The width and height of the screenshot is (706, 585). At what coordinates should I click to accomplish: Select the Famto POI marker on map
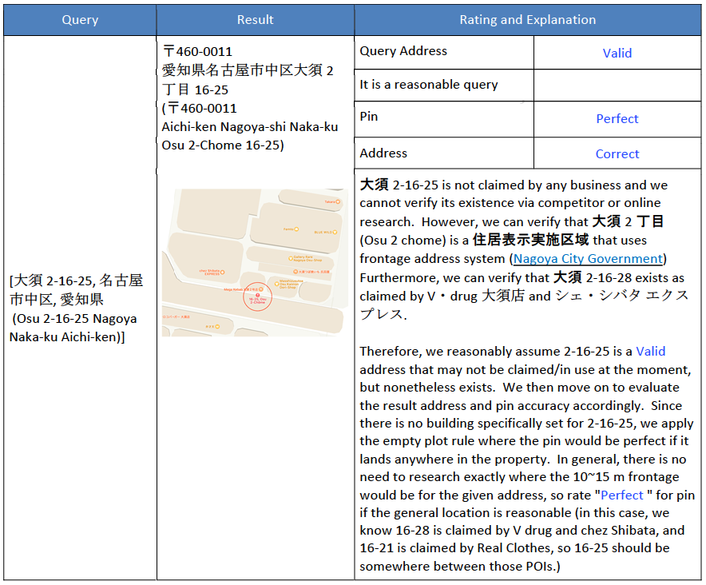click(x=296, y=229)
